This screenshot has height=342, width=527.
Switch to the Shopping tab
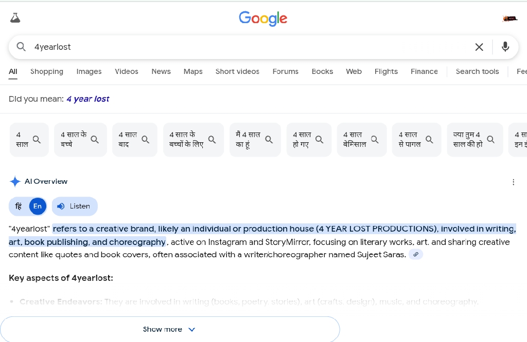tap(47, 71)
